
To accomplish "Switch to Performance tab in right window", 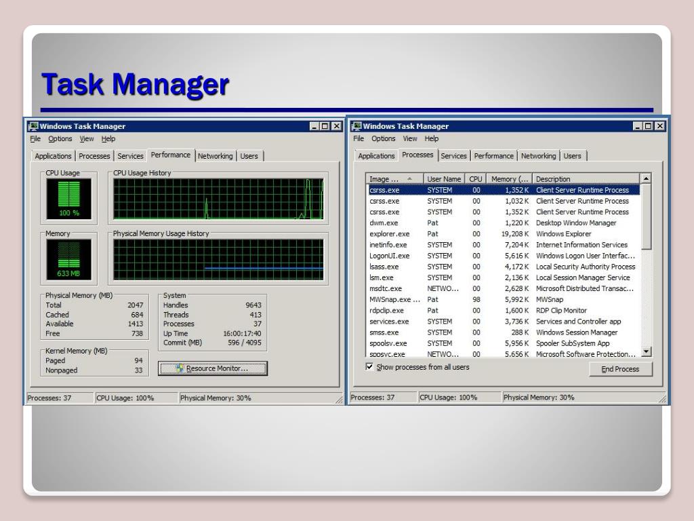I will pos(494,156).
